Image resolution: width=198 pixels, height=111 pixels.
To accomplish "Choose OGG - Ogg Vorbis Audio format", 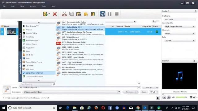I will point(80,63).
